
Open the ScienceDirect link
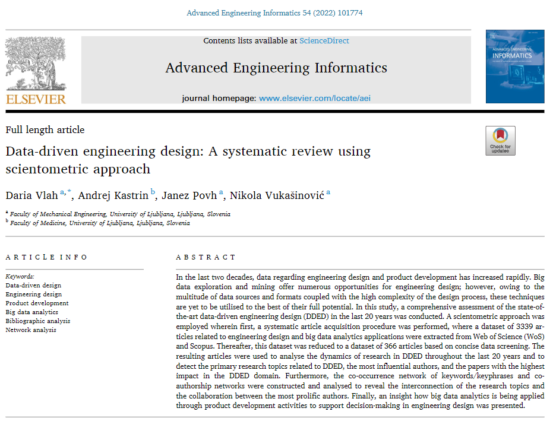[324, 41]
